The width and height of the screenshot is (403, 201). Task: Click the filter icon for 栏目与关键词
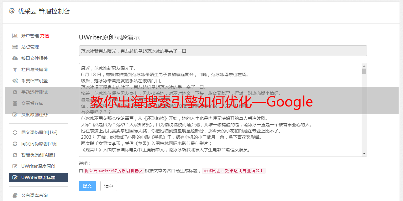(x=15, y=70)
